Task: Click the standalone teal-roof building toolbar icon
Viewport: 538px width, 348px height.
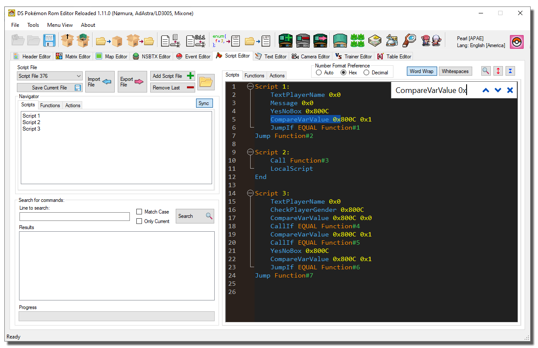Action: coord(340,41)
